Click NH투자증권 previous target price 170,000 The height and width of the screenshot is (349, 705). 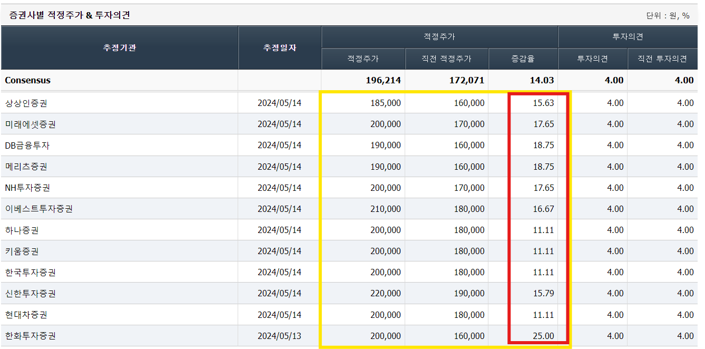pyautogui.click(x=469, y=188)
